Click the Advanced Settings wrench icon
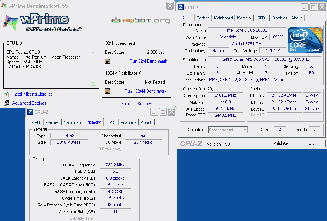The image size is (327, 221). [x=6, y=103]
